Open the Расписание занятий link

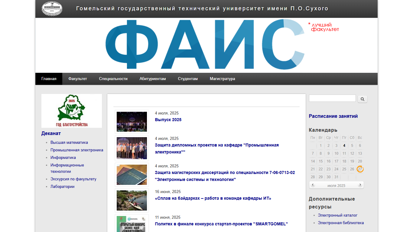pyautogui.click(x=333, y=116)
